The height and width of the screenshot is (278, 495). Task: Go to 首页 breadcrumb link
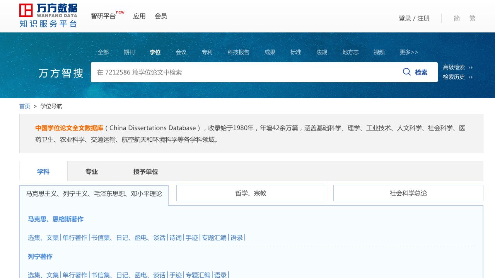tap(25, 106)
